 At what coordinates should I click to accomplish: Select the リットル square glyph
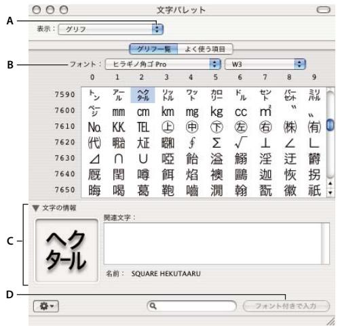pos(168,95)
